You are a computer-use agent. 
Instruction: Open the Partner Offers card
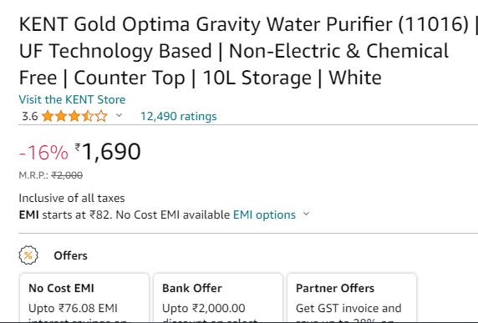pyautogui.click(x=352, y=297)
